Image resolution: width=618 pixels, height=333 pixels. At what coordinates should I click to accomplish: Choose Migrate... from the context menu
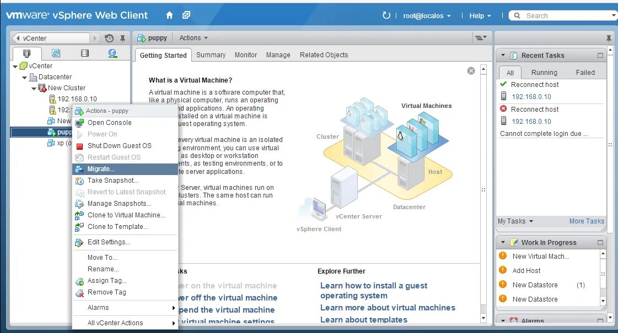[125, 169]
